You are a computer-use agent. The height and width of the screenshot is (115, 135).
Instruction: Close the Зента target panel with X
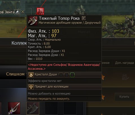point(23,12)
